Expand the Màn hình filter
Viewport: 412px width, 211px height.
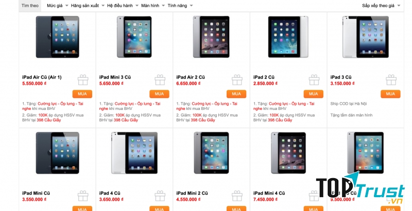pos(153,6)
